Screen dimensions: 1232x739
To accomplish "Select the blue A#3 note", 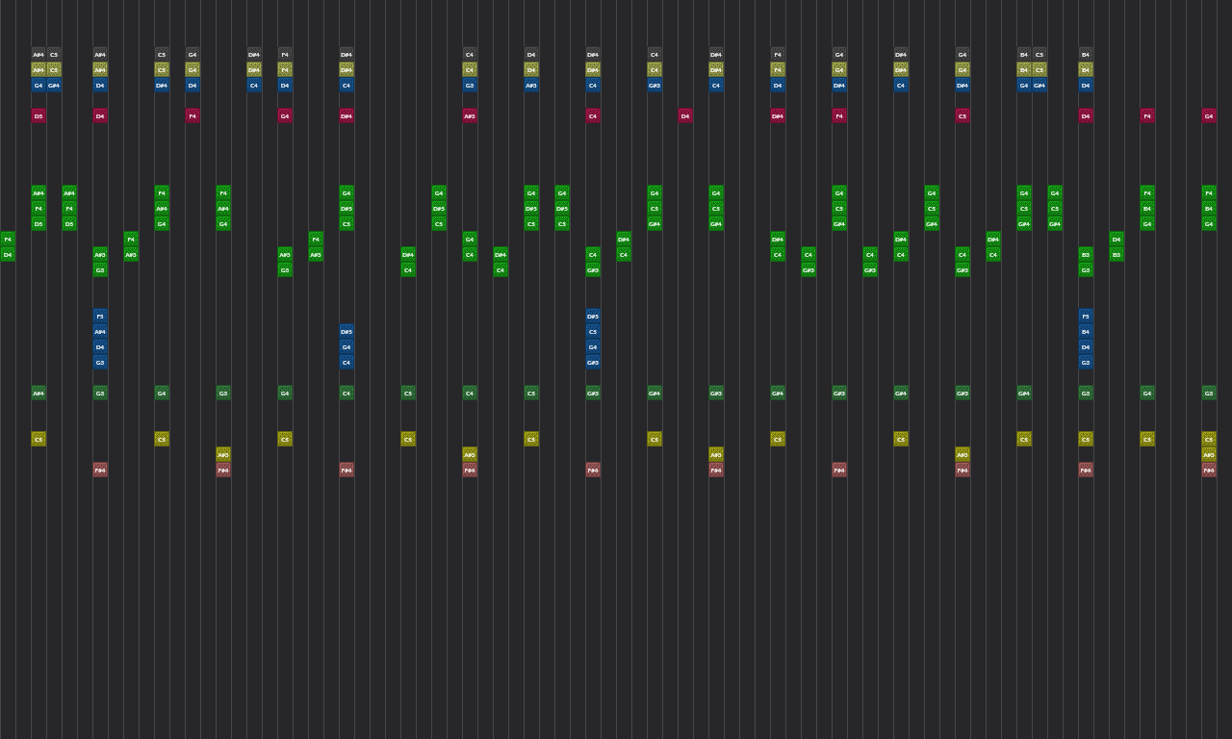I will click(531, 86).
